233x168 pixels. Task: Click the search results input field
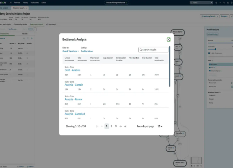point(153,50)
